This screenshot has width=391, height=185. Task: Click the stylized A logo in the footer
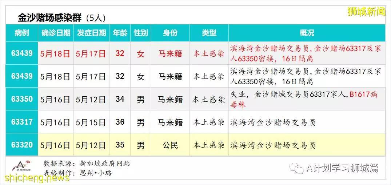tap(22, 165)
